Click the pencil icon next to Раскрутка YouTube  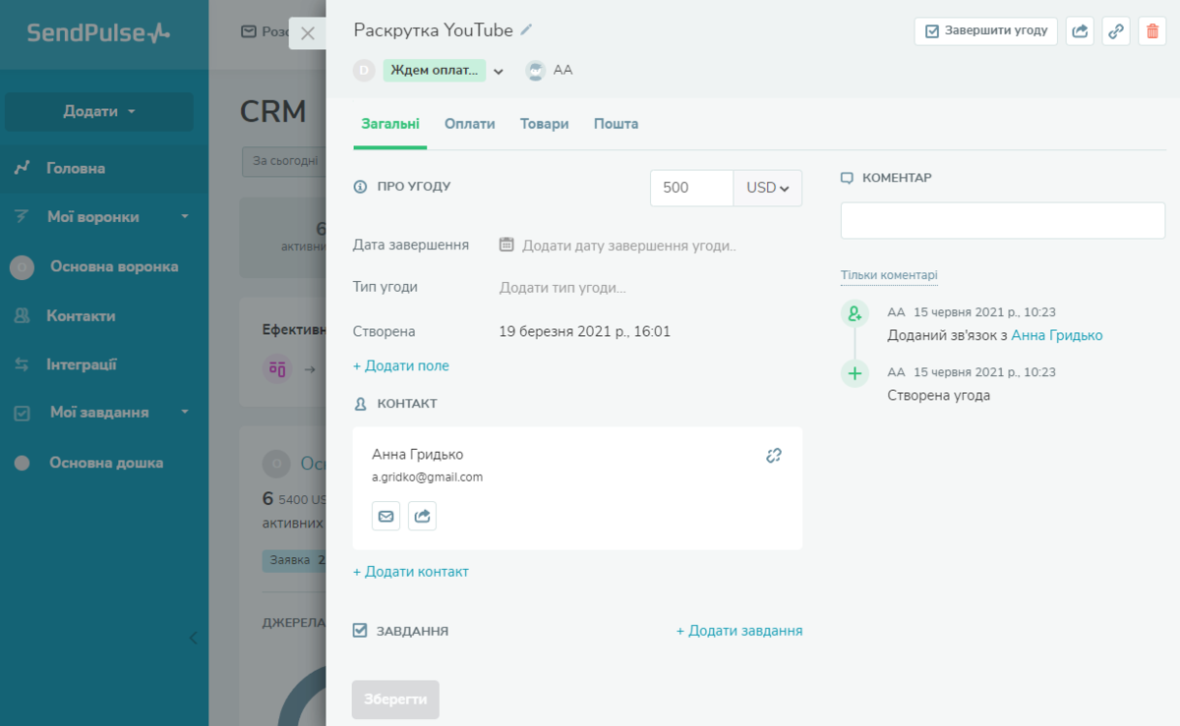click(526, 29)
